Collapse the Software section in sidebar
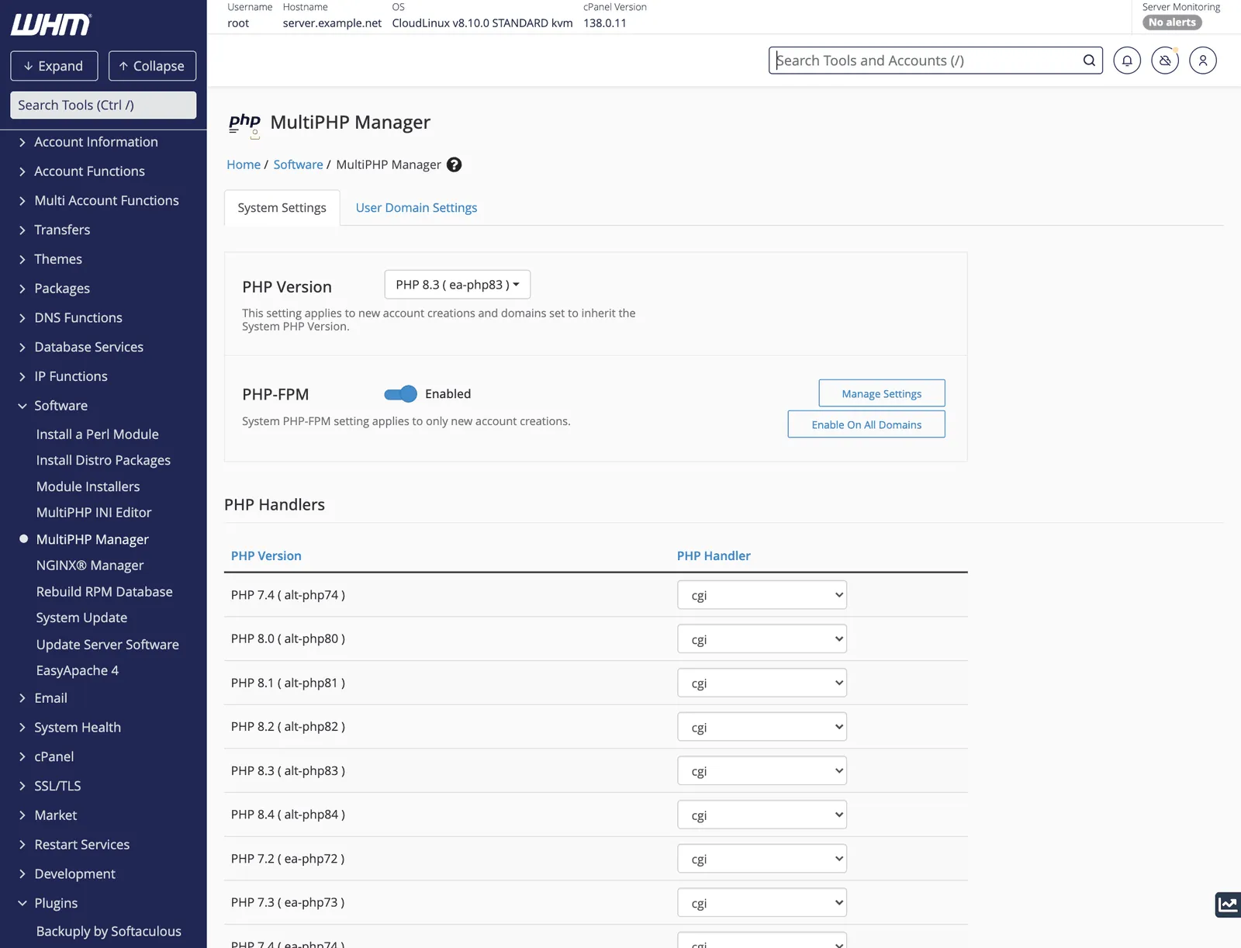1241x948 pixels. pyautogui.click(x=60, y=406)
